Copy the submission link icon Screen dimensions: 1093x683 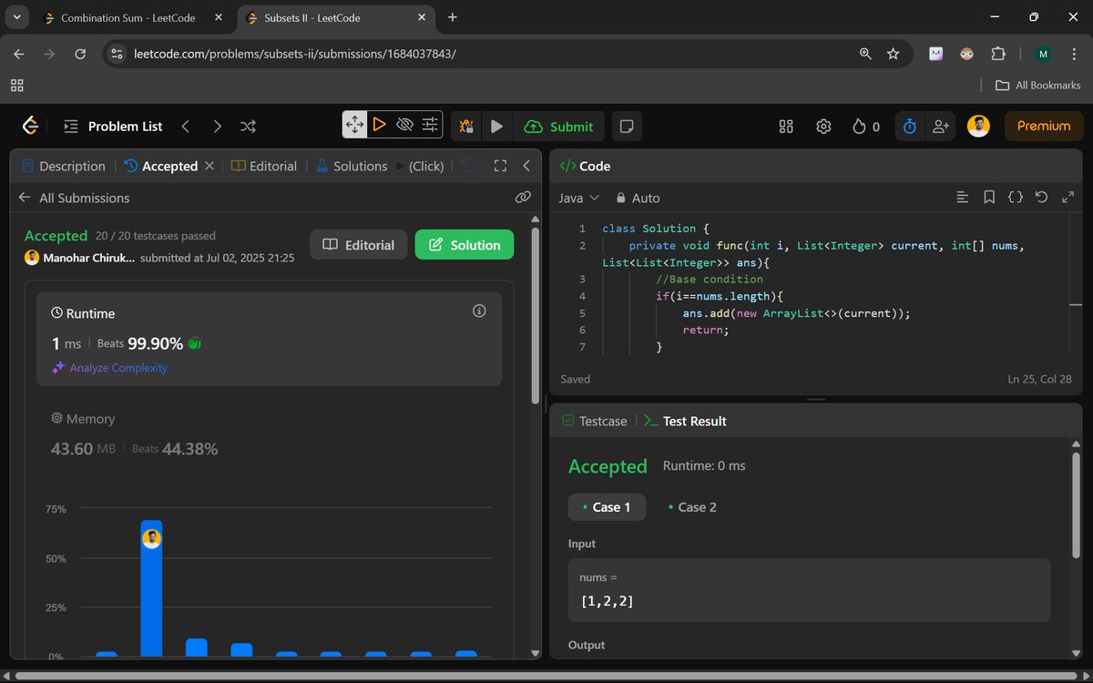(x=523, y=197)
